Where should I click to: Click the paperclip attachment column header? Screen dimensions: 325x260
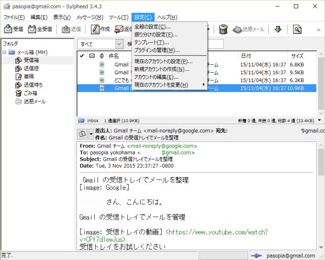point(101,56)
